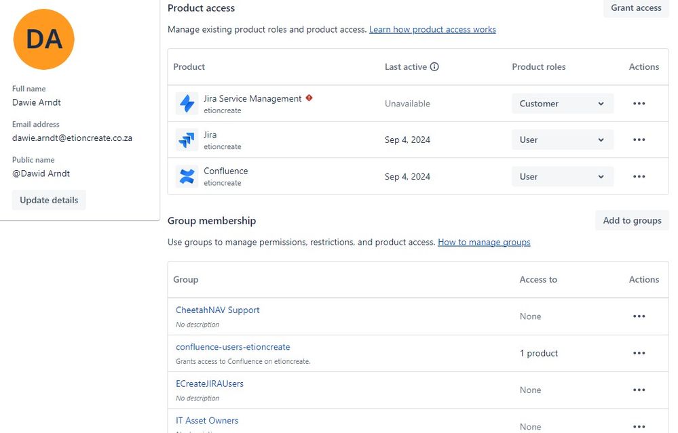Screen dimensions: 678x433
Task: Click the full name Dawie Arndt
Action: click(37, 102)
